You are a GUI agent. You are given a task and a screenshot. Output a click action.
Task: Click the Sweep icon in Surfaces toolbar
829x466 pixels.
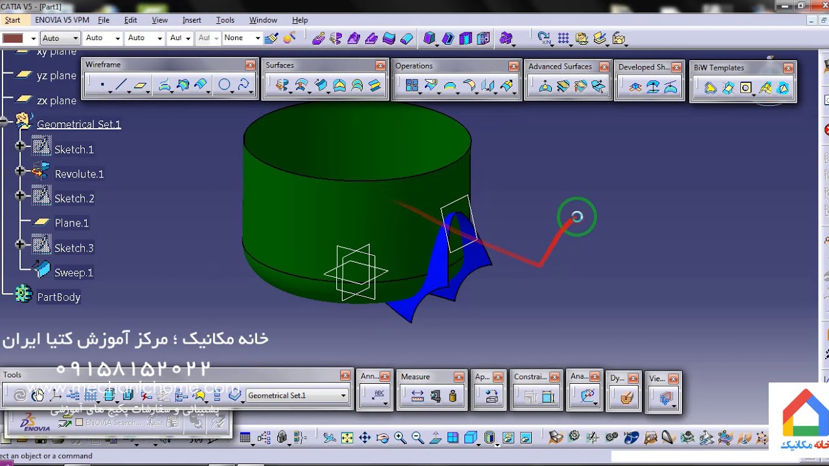point(321,85)
